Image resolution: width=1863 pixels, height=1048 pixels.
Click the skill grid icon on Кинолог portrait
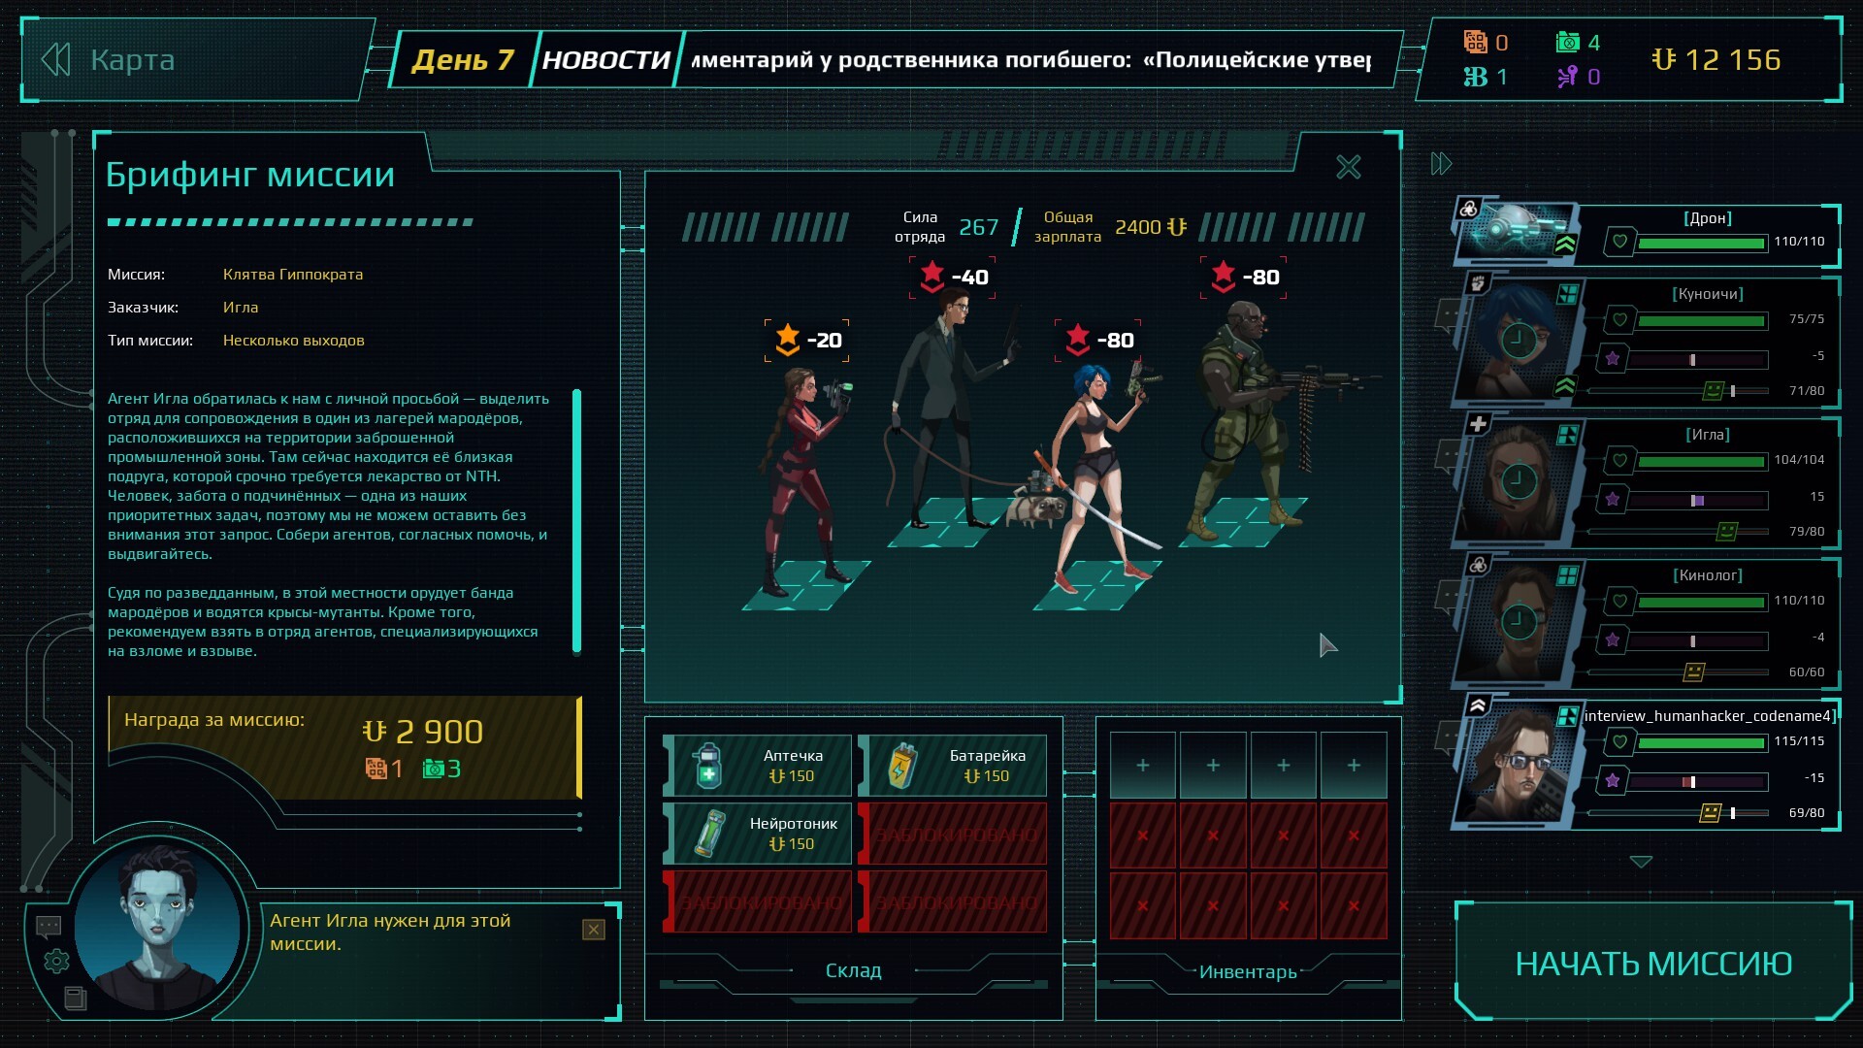tap(1567, 575)
